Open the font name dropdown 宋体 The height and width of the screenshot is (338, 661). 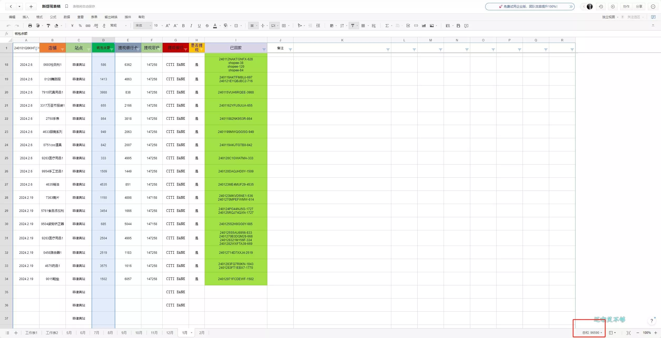[x=143, y=26]
